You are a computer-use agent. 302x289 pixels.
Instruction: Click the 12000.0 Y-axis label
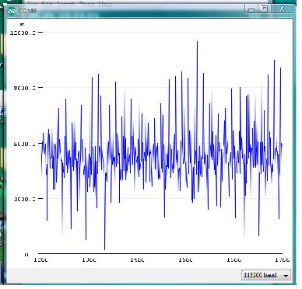tap(23, 33)
